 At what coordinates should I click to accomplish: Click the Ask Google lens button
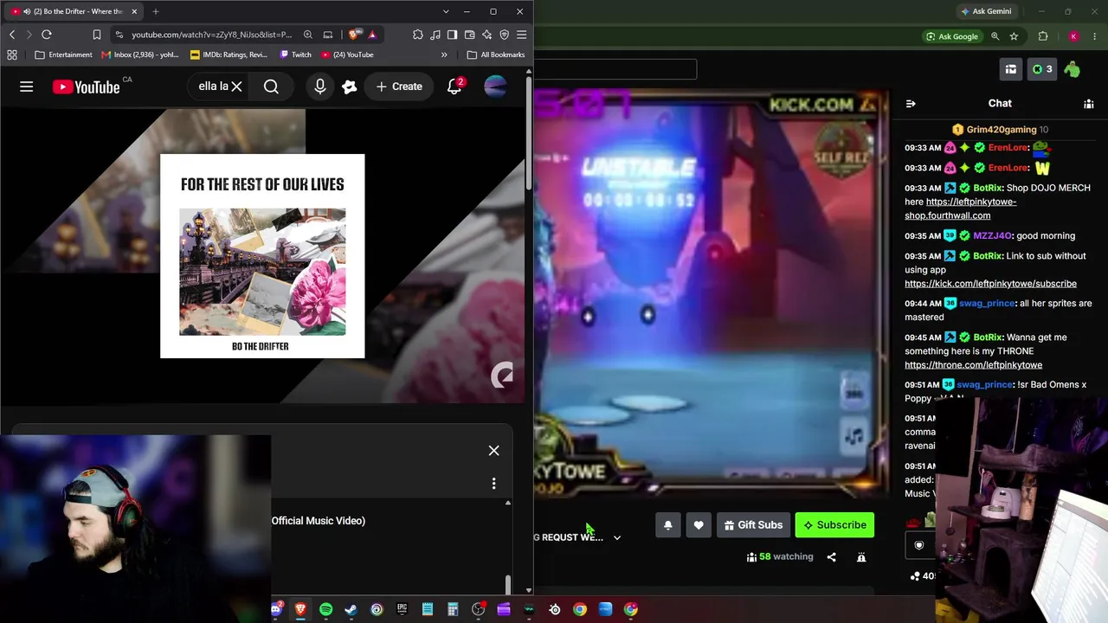tap(951, 36)
